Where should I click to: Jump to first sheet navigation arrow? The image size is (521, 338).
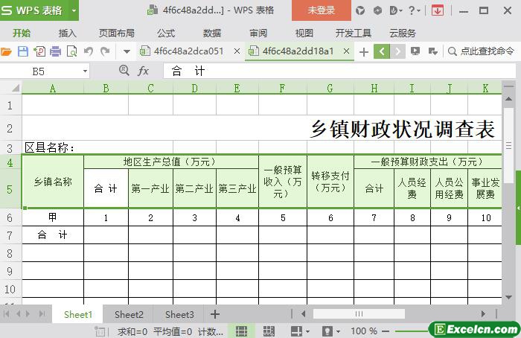(6, 313)
